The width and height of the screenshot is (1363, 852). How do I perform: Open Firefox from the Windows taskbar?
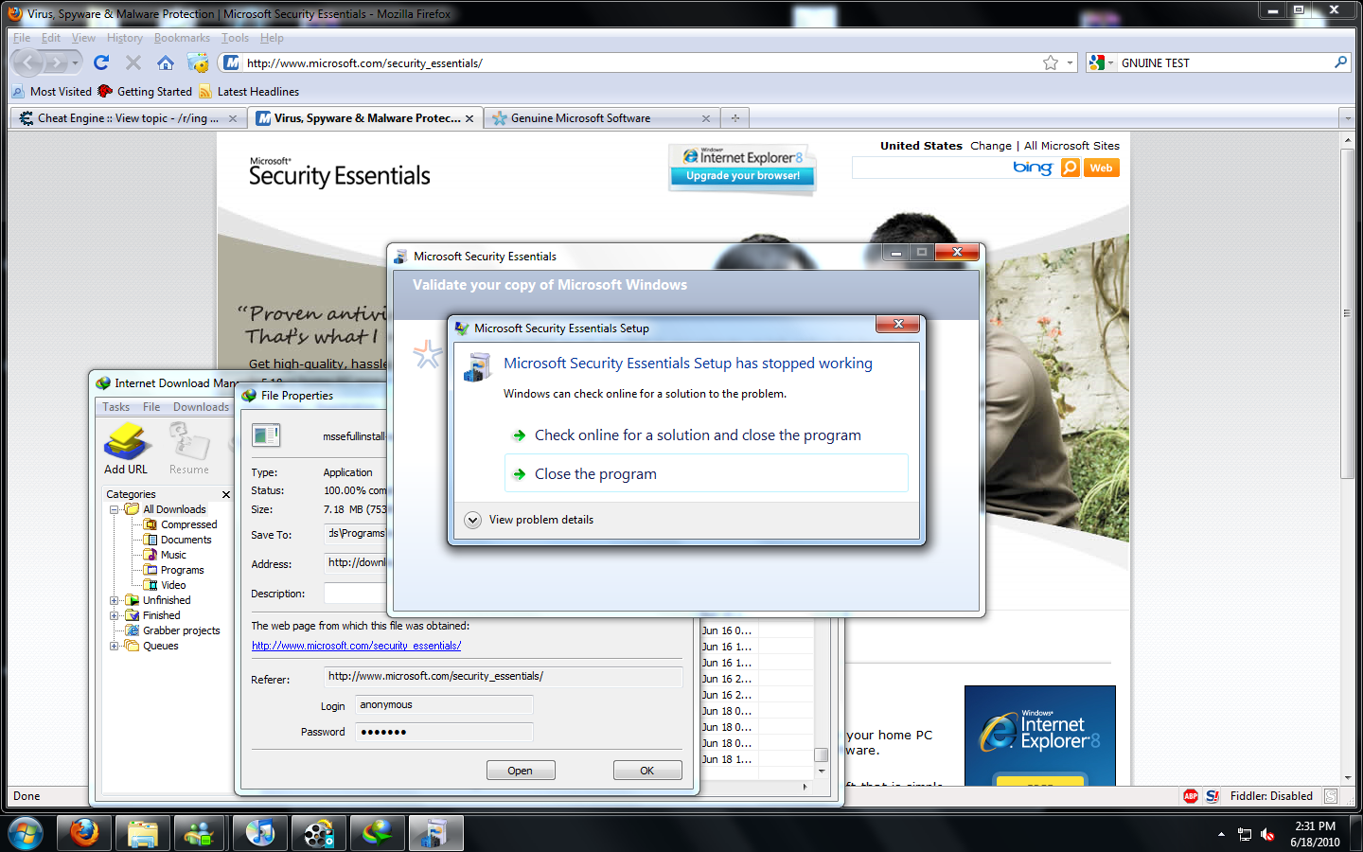(84, 833)
